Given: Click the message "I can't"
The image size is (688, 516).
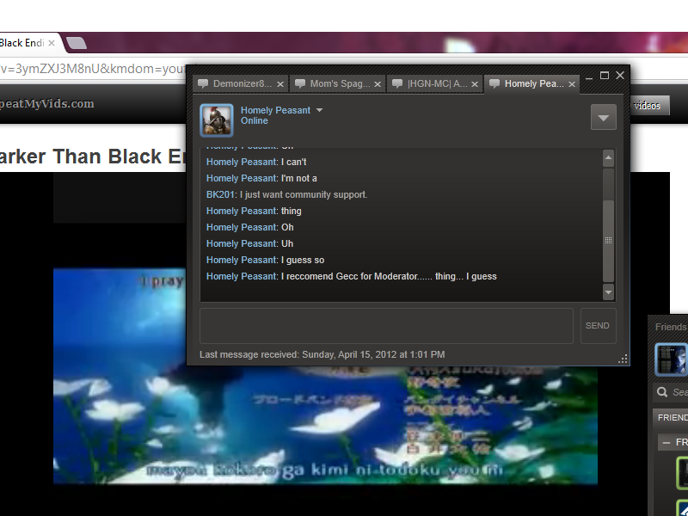Looking at the screenshot, I should tap(256, 162).
